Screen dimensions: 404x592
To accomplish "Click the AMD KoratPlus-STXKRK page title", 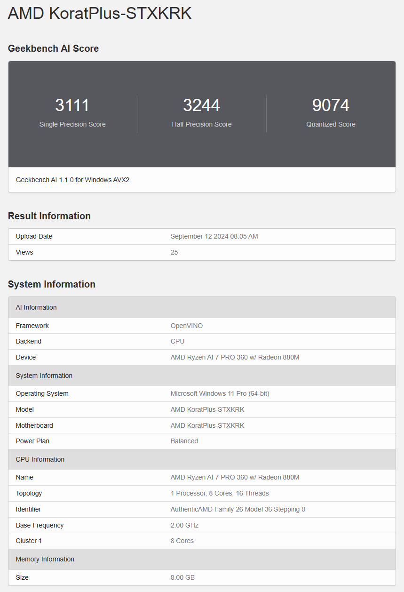I will (100, 13).
